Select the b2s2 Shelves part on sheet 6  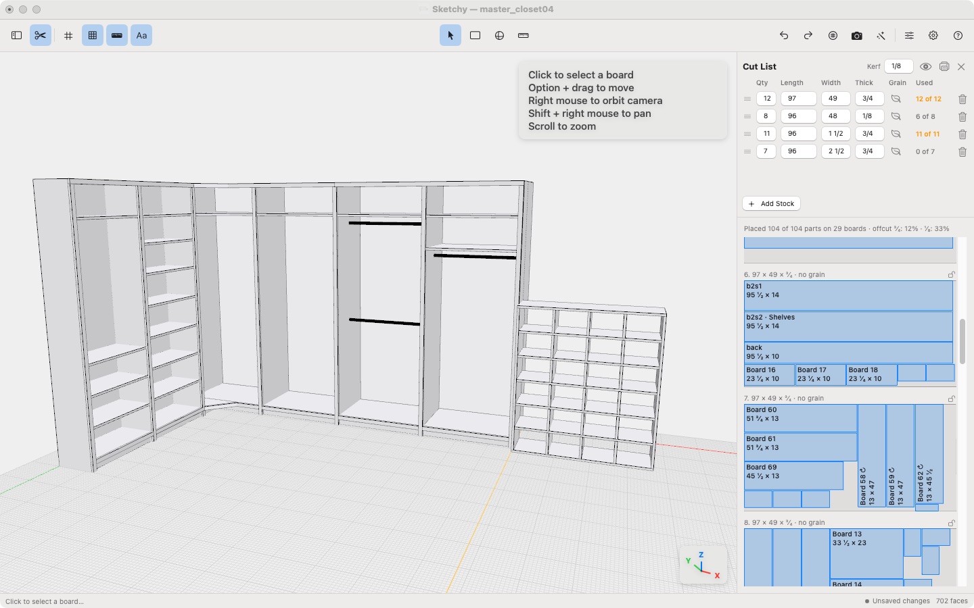click(x=848, y=326)
